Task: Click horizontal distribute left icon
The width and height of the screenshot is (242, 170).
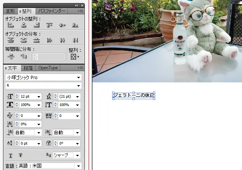Action: (49, 40)
